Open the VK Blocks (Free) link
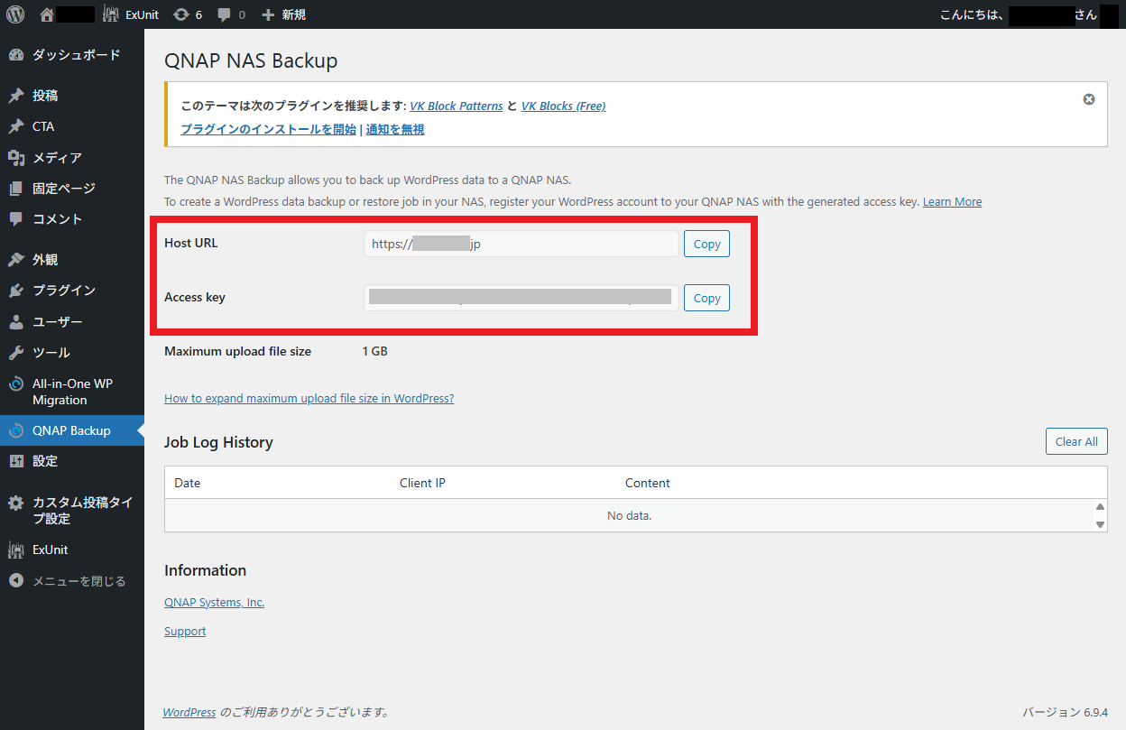 tap(563, 106)
